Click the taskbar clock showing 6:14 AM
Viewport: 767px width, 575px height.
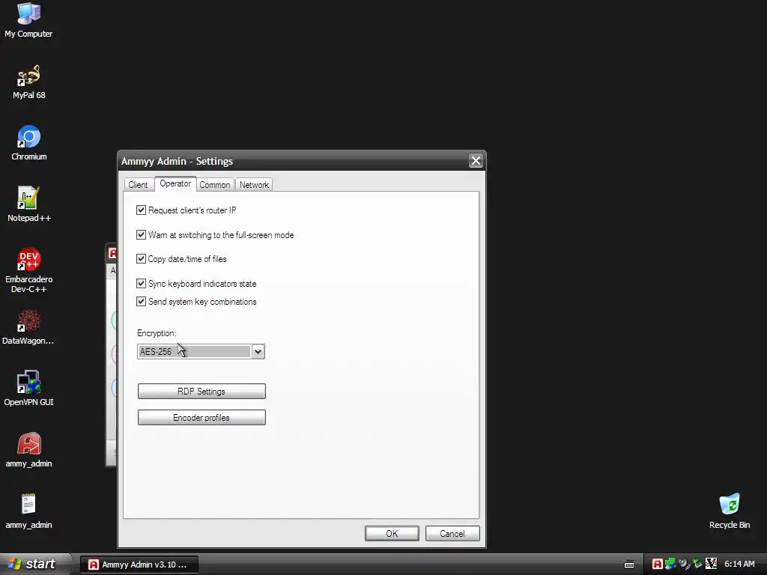[x=739, y=564]
